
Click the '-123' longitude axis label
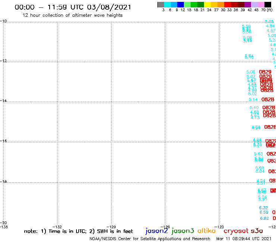(x=219, y=227)
